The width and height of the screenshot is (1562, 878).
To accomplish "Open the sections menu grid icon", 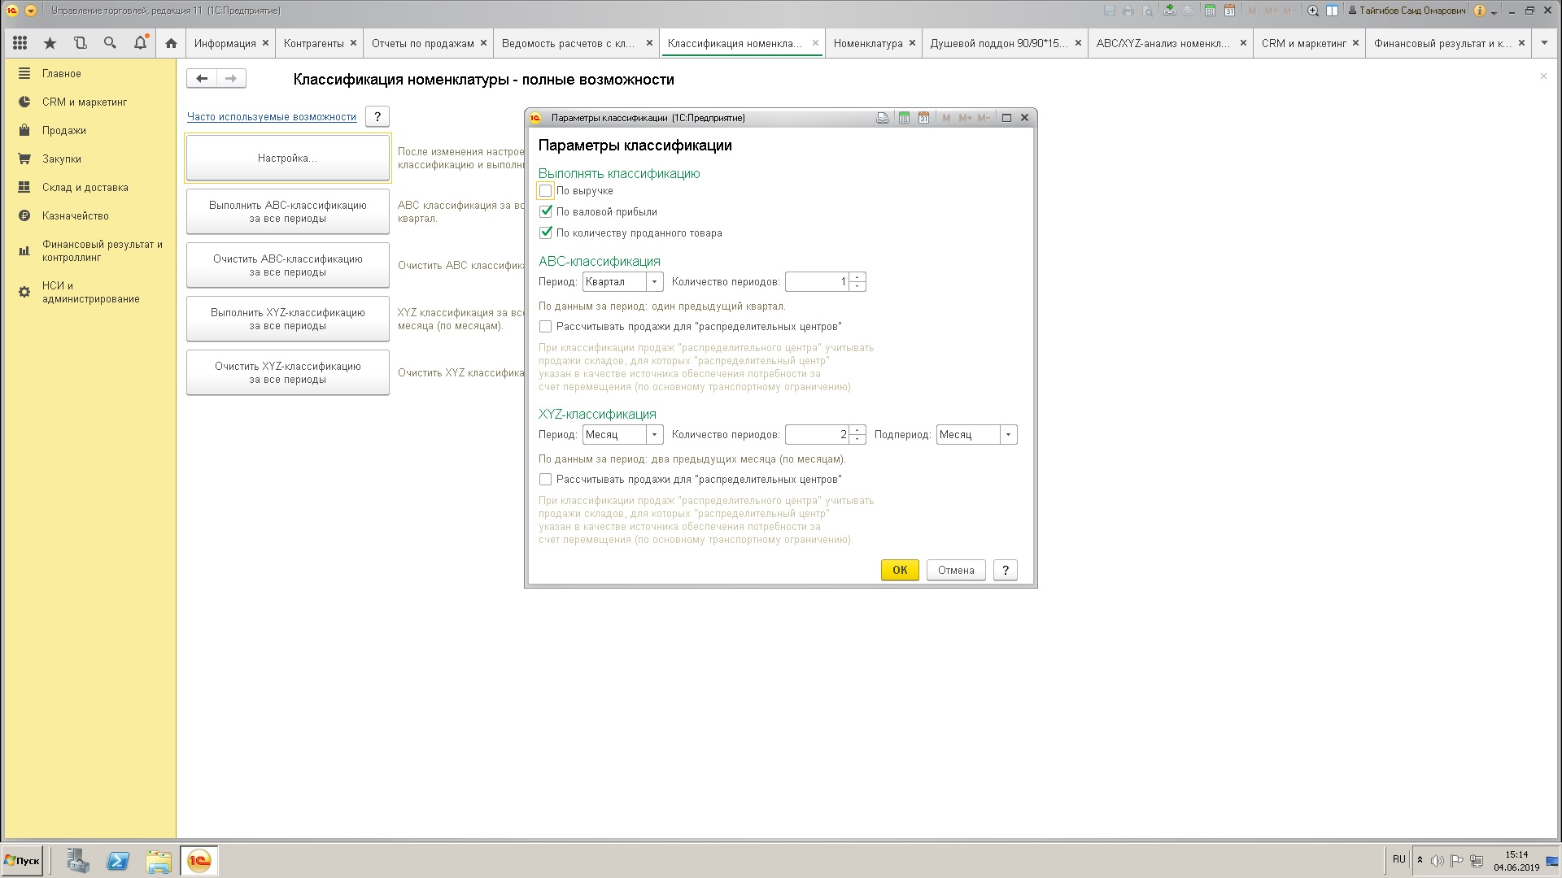I will (20, 43).
